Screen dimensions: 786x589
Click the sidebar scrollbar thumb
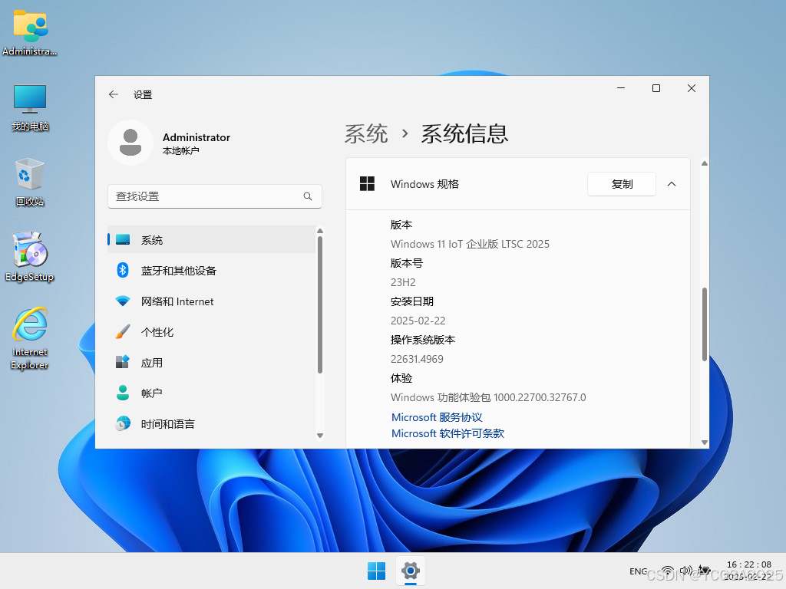(320, 304)
